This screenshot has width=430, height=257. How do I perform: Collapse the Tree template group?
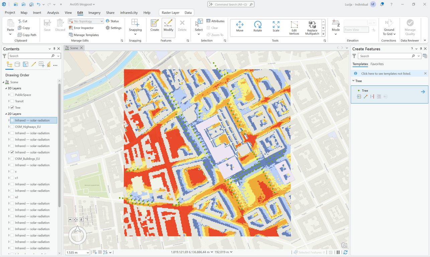coord(353,81)
